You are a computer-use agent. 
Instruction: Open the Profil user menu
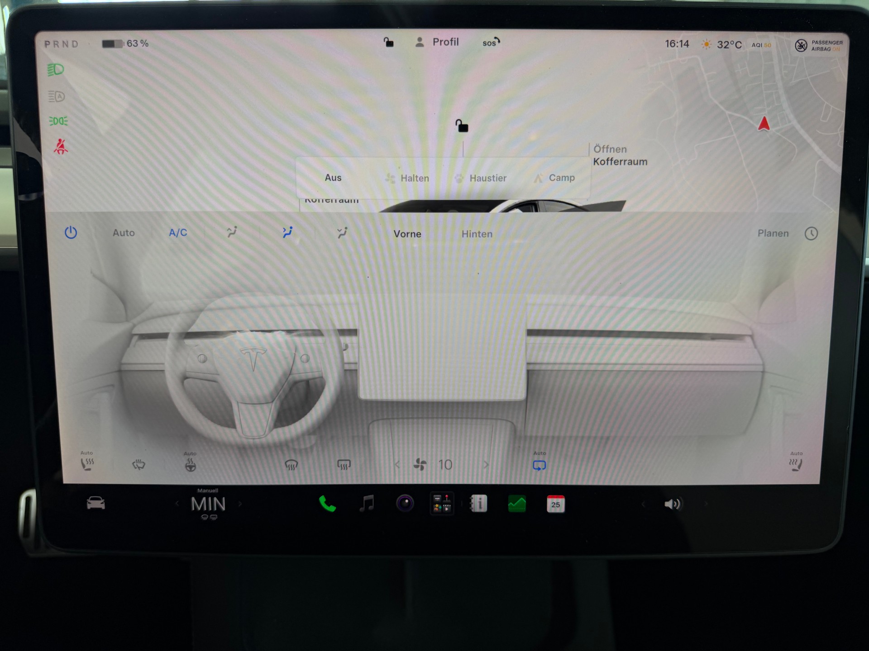(x=437, y=42)
